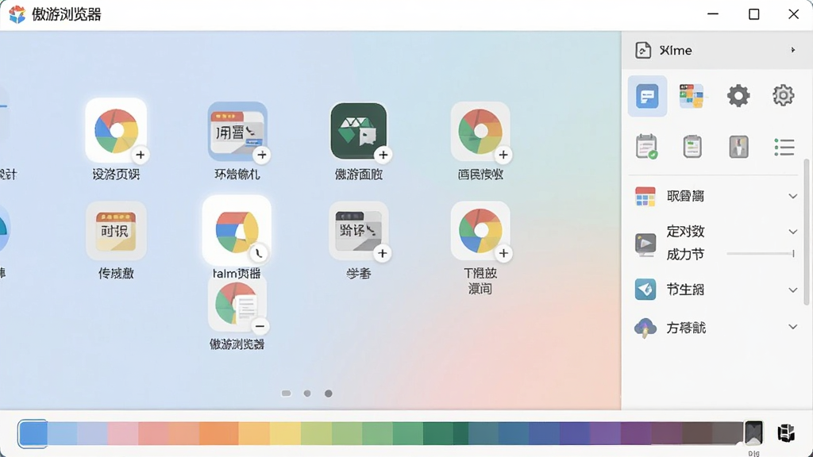Click plus badge on 学奉 tile
Image resolution: width=813 pixels, height=457 pixels.
(382, 253)
